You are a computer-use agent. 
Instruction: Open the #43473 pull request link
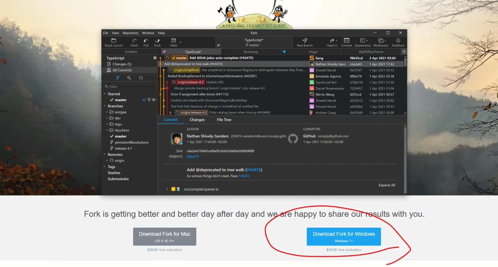[x=253, y=170]
